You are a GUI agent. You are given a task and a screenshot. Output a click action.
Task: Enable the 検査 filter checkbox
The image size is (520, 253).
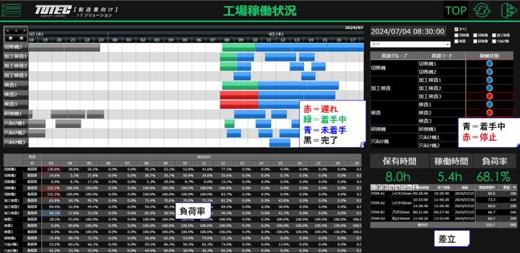coord(456,42)
